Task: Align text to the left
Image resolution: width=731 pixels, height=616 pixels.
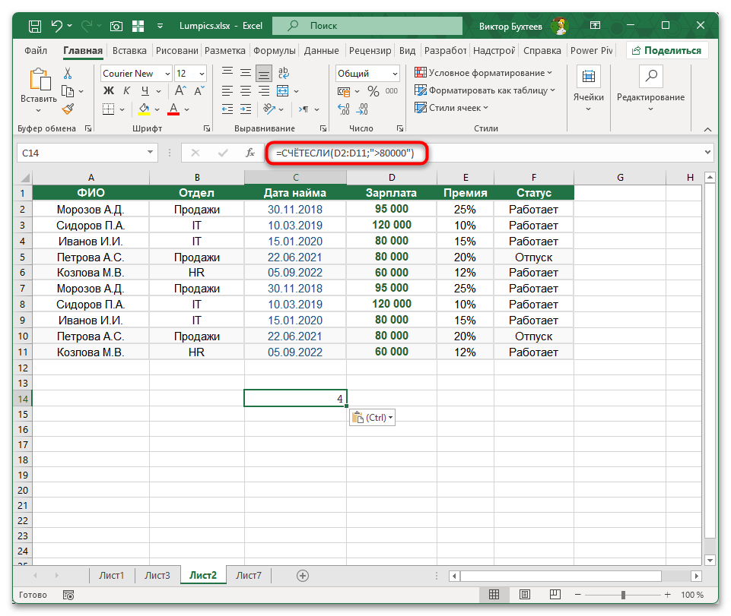Action: (x=227, y=91)
